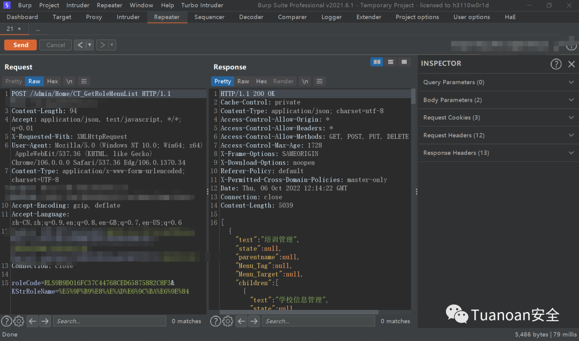Open Response search help icon

tap(216, 321)
